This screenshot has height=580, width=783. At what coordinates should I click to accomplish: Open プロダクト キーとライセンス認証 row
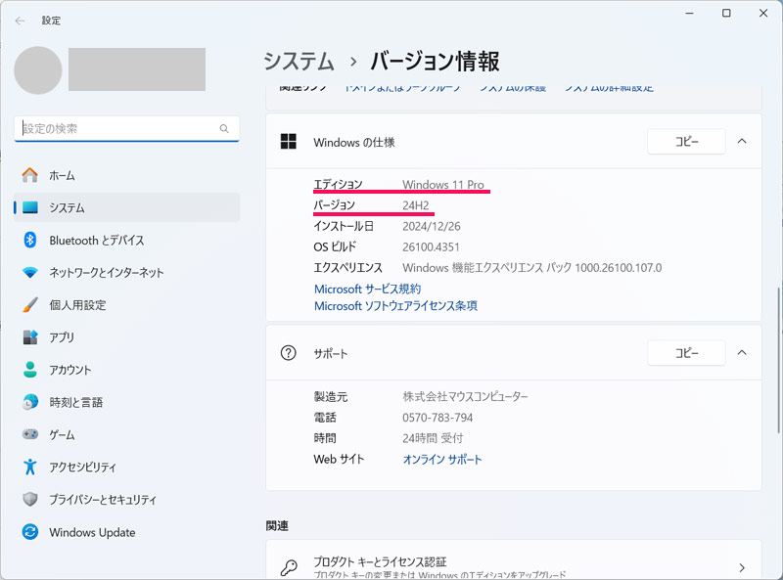tap(513, 560)
